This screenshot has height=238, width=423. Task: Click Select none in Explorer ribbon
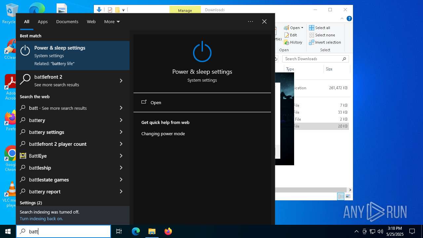[322, 35]
